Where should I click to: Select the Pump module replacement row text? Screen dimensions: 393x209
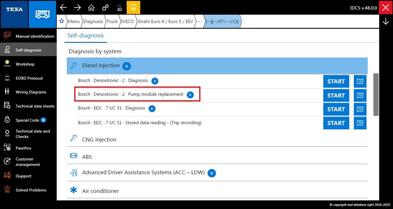click(131, 94)
